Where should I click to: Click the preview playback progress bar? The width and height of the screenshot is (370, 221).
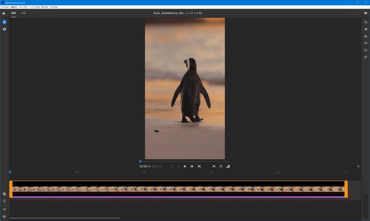tap(185, 161)
